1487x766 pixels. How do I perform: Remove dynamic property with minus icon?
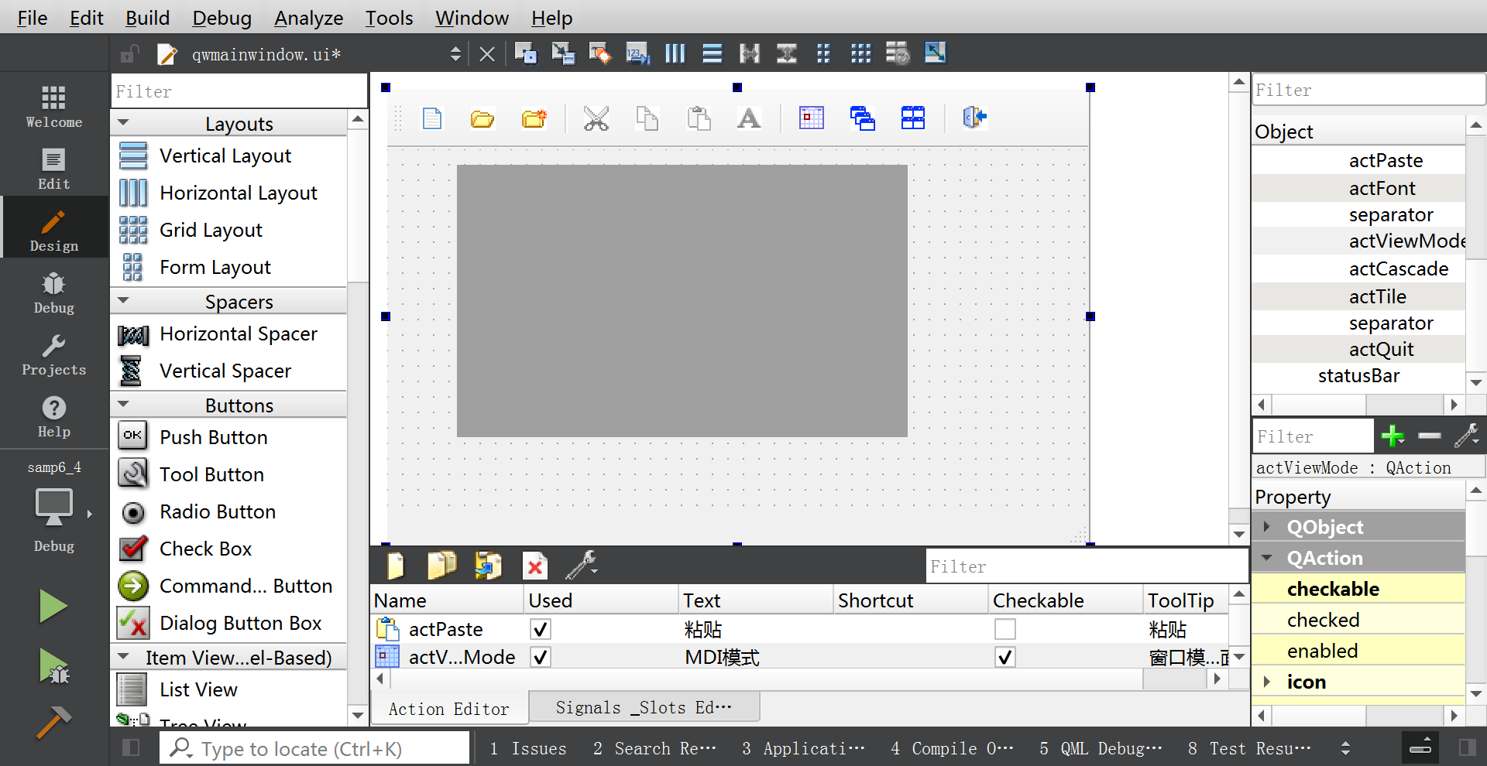click(x=1429, y=436)
